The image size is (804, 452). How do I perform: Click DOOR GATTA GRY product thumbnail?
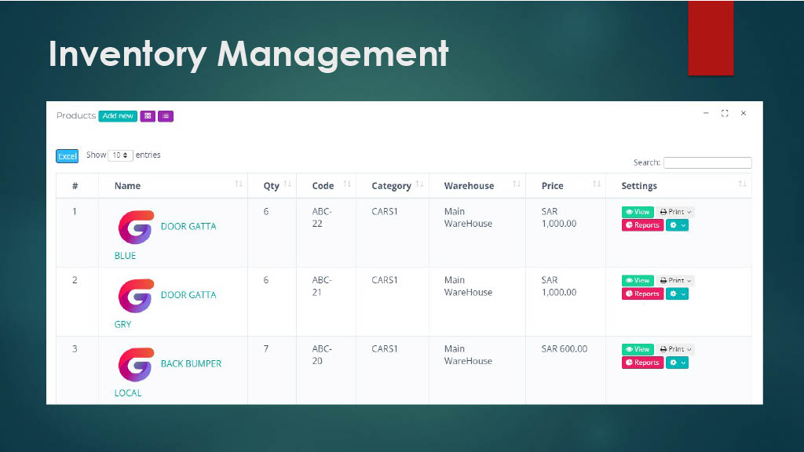click(136, 296)
